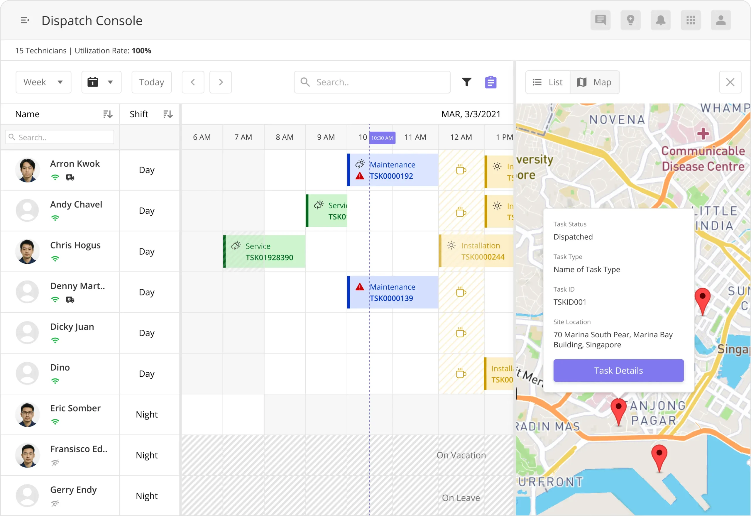Open Installation task TSK0000244
Screen dimensions: 751x516
[476, 251]
